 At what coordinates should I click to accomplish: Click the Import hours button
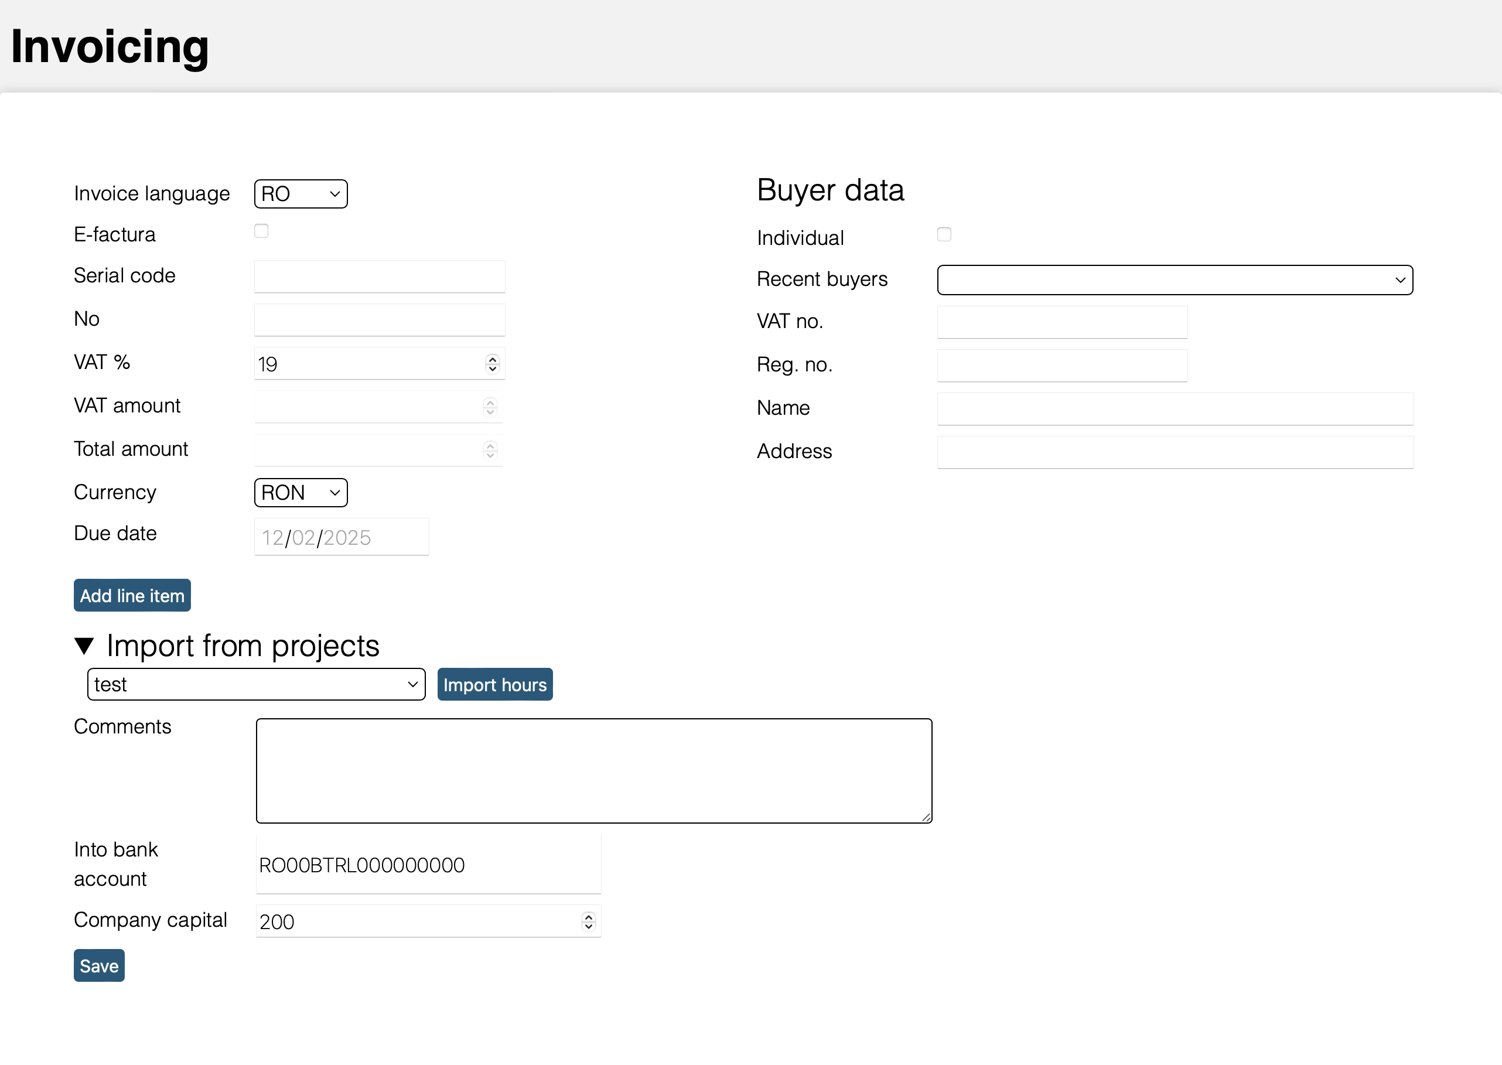(495, 684)
